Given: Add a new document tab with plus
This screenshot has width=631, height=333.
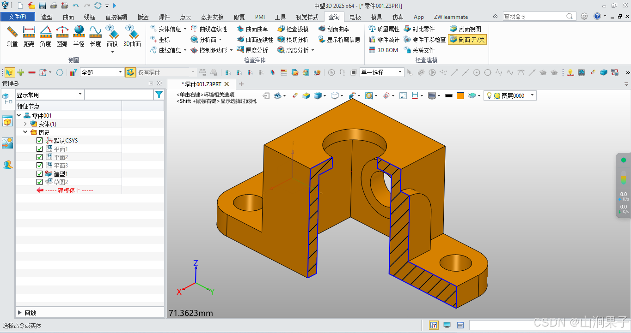Looking at the screenshot, I should [241, 84].
